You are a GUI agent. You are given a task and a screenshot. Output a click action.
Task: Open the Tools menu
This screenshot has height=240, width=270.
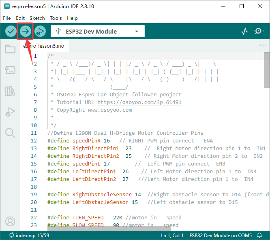[x=56, y=18]
